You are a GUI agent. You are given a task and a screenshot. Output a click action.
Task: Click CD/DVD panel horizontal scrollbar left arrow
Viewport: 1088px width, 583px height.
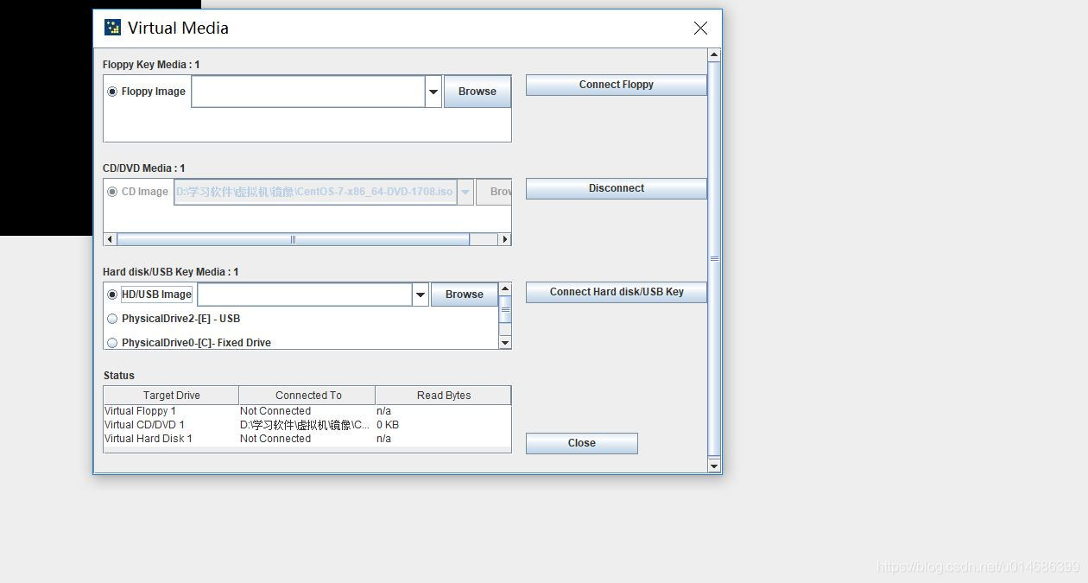[x=110, y=239]
